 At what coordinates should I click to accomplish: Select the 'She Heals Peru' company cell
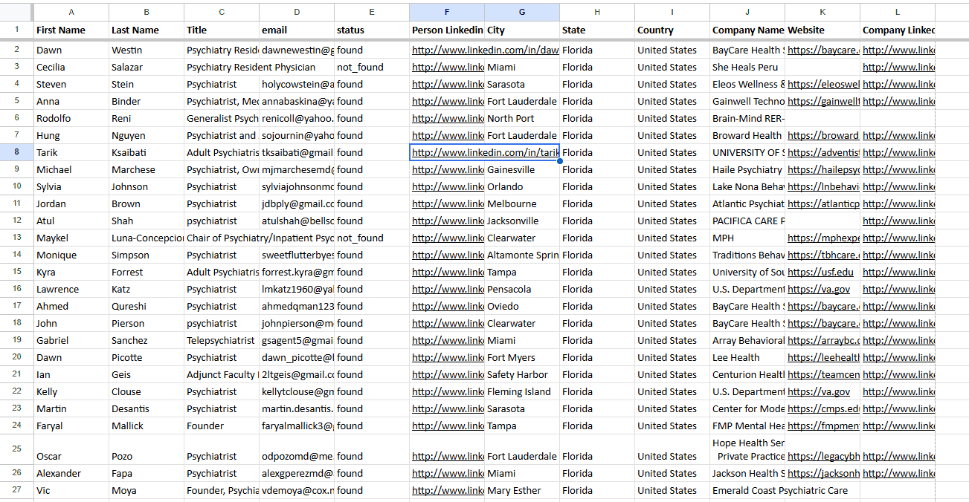(x=747, y=68)
